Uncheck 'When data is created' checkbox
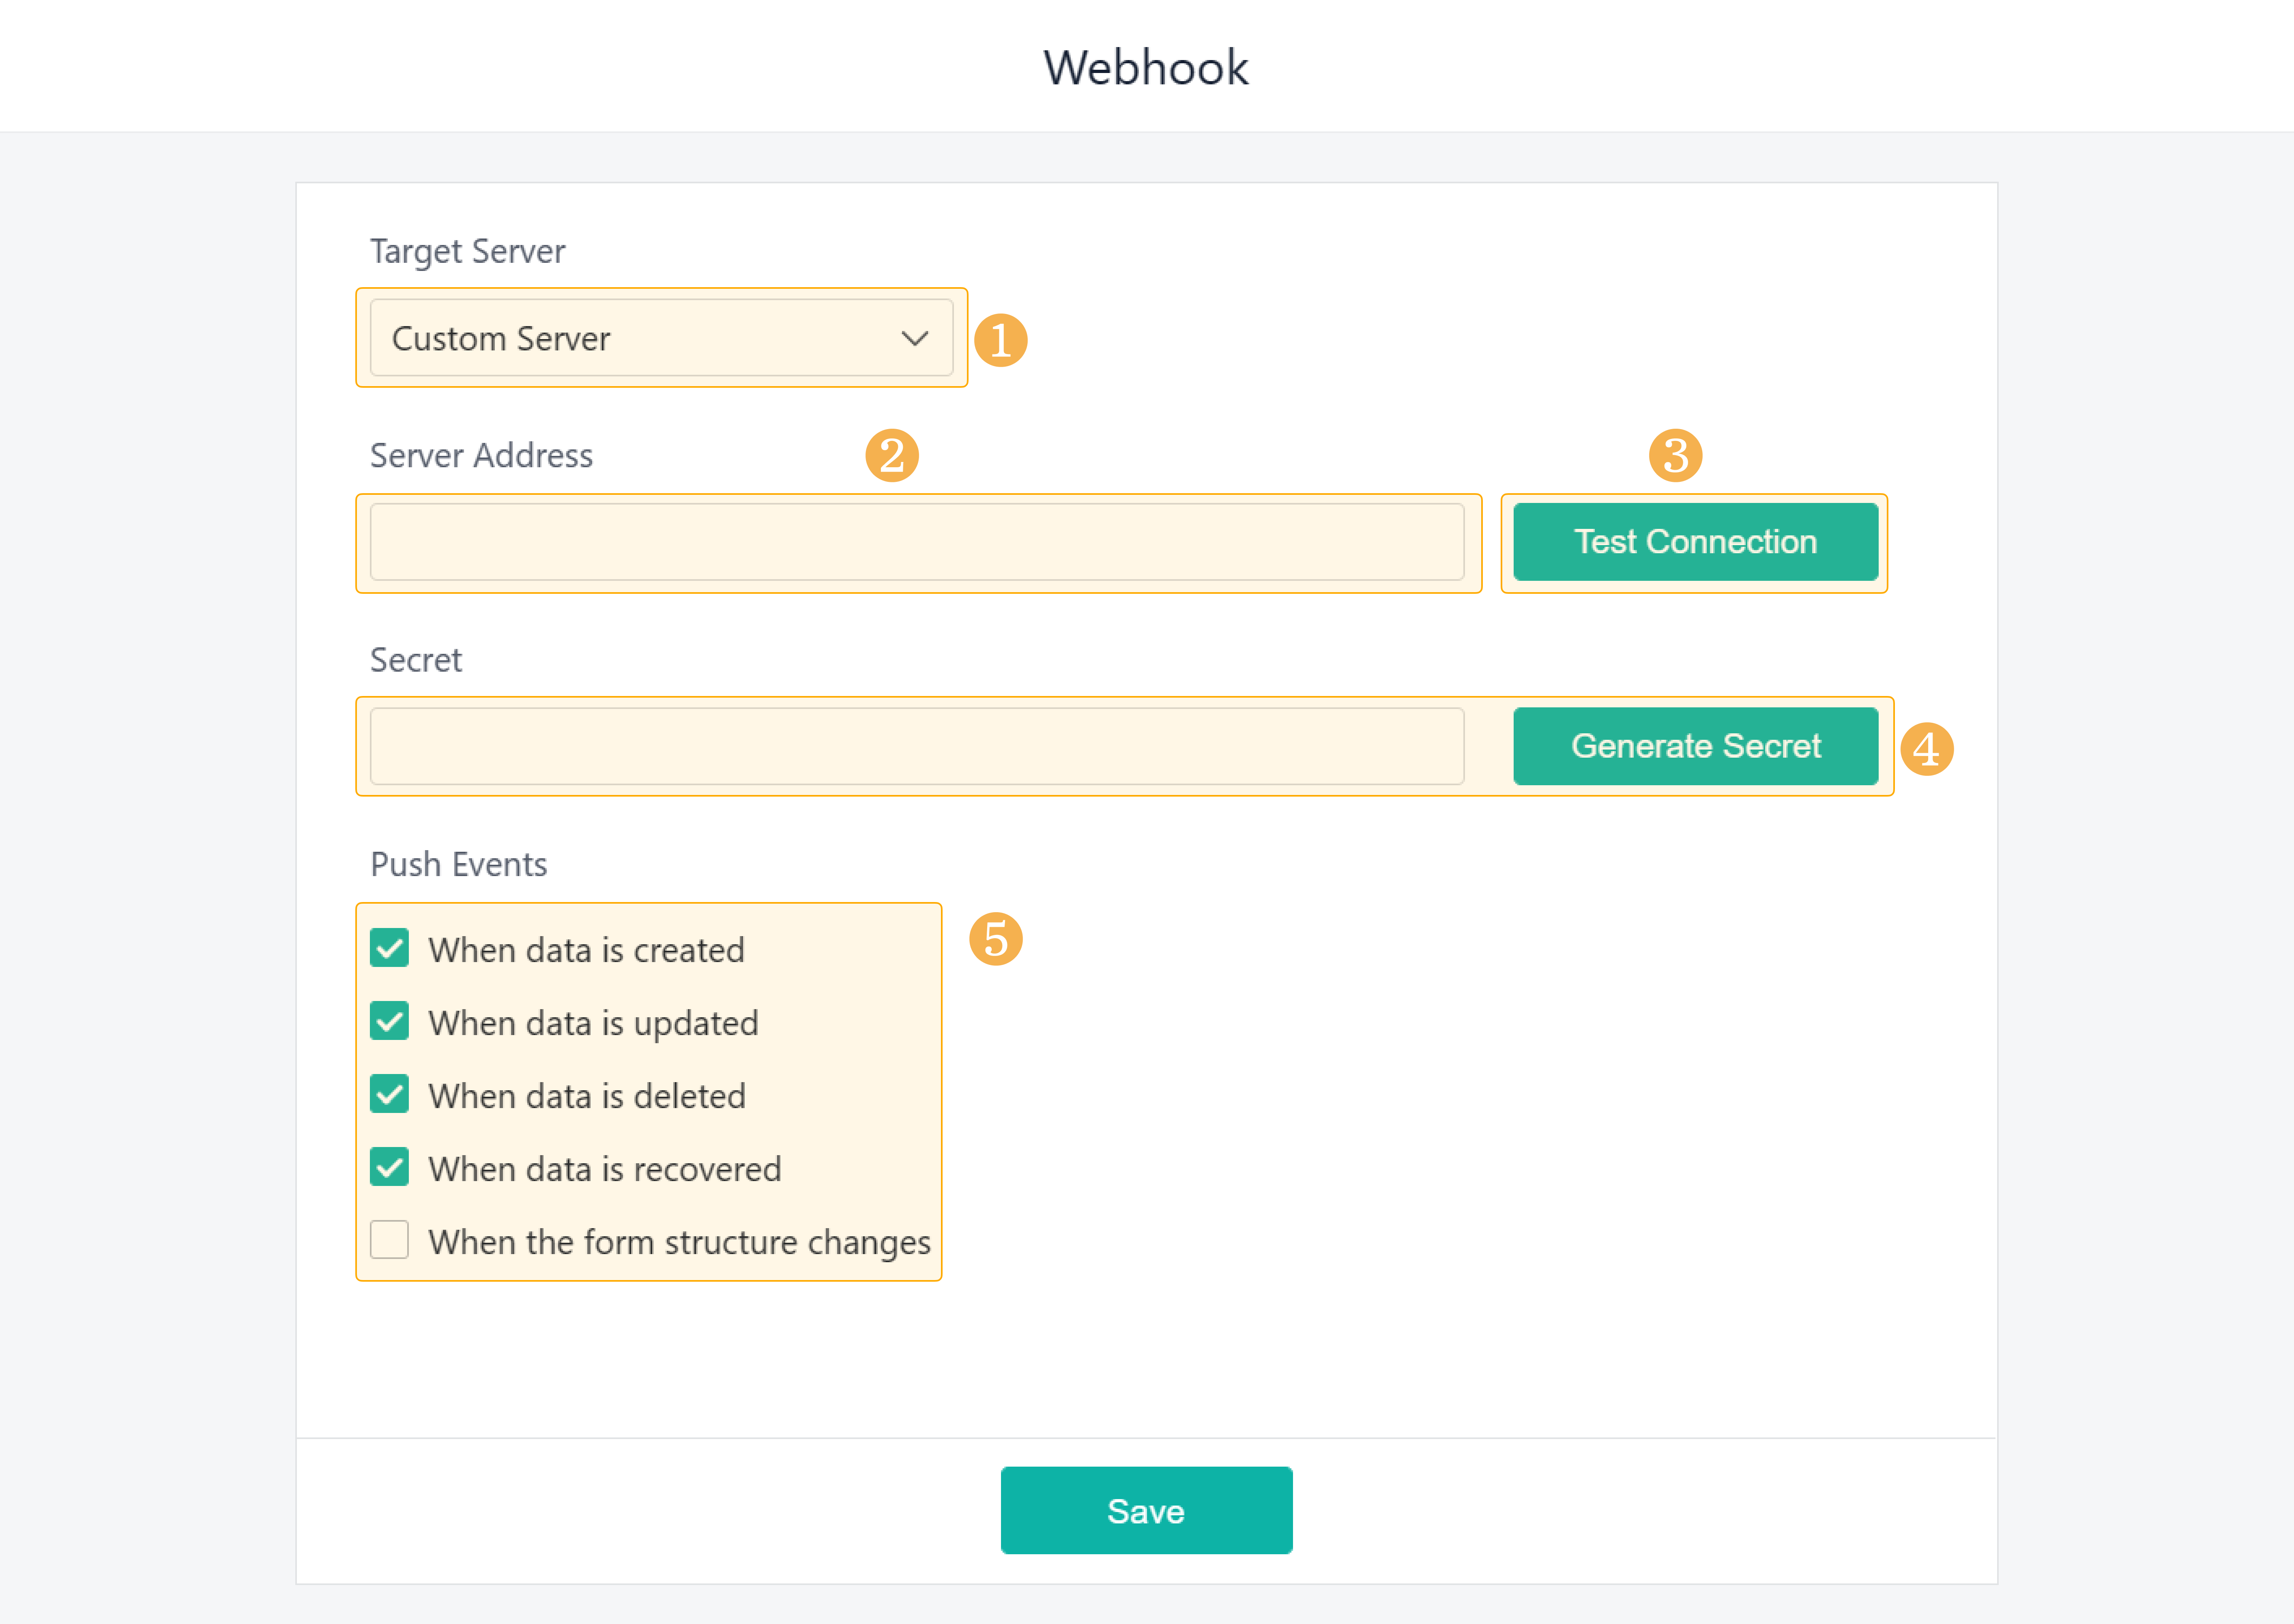The image size is (2294, 1624). pos(389,948)
